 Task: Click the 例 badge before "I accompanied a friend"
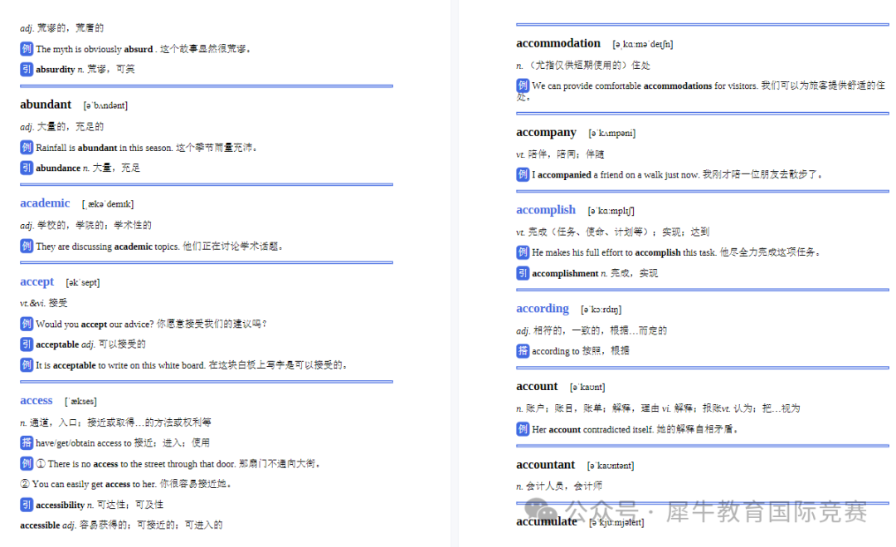[x=523, y=174]
